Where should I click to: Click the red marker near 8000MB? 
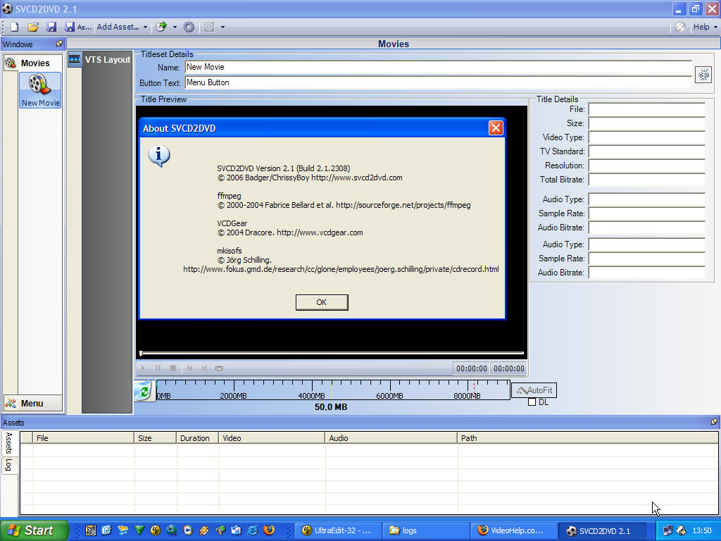click(x=474, y=389)
